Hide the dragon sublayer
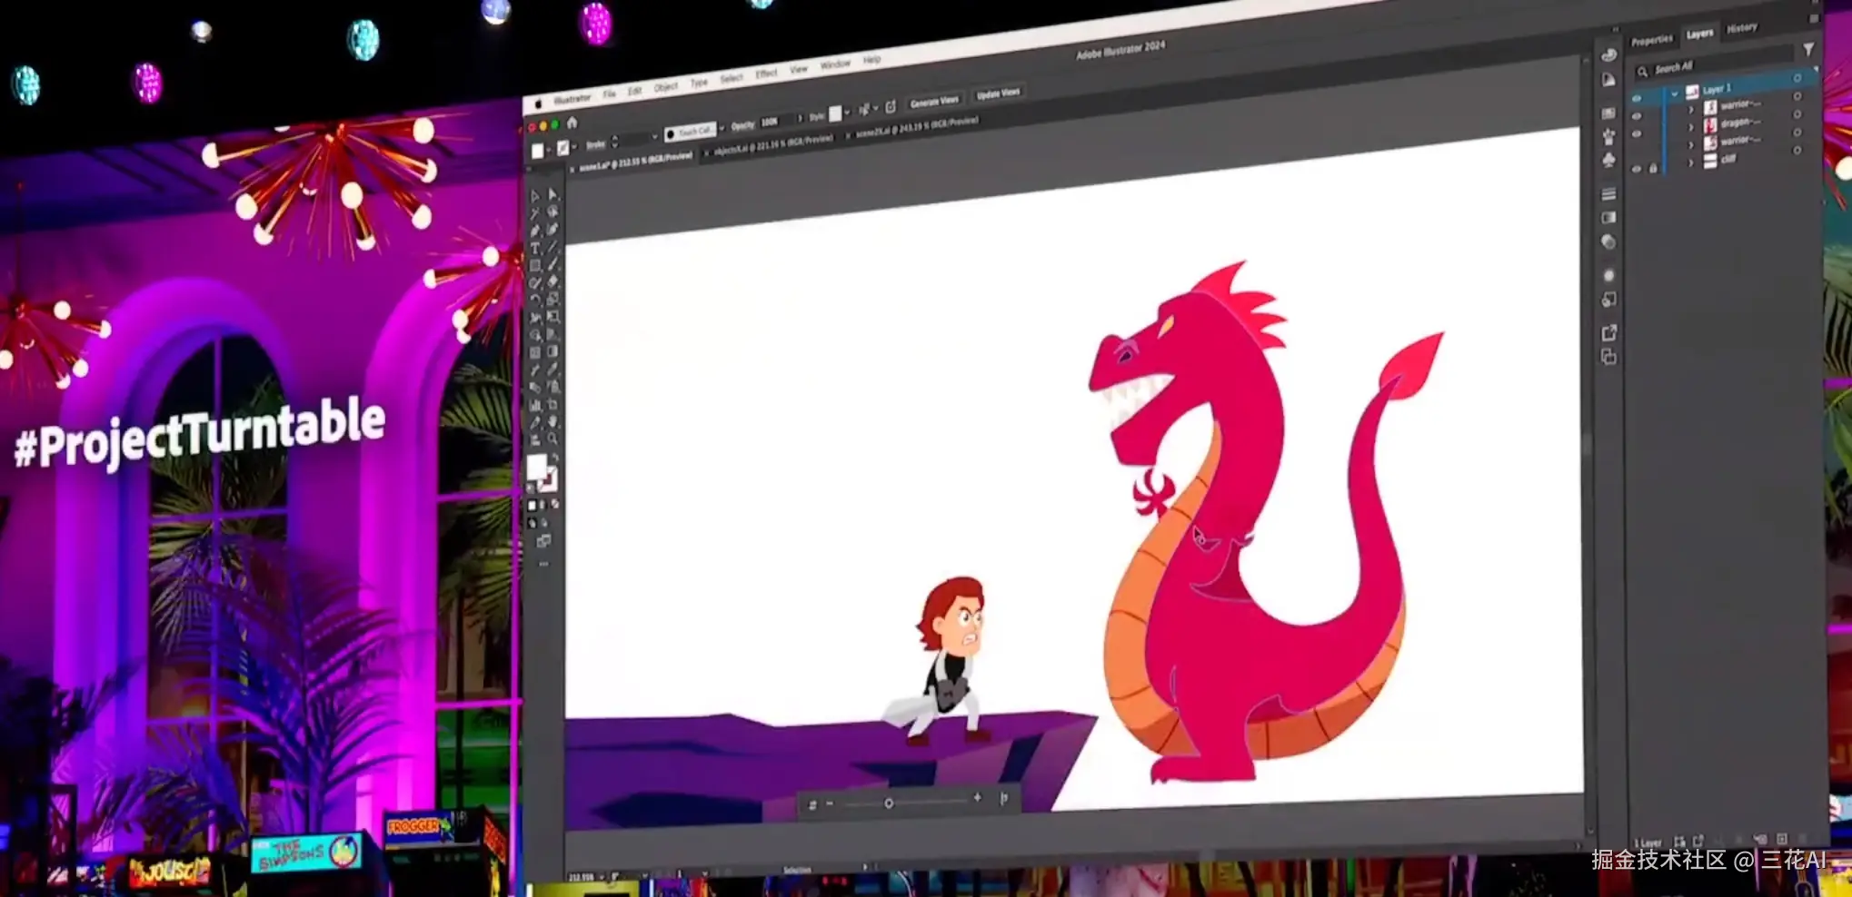This screenshot has width=1852, height=897. point(1637,134)
